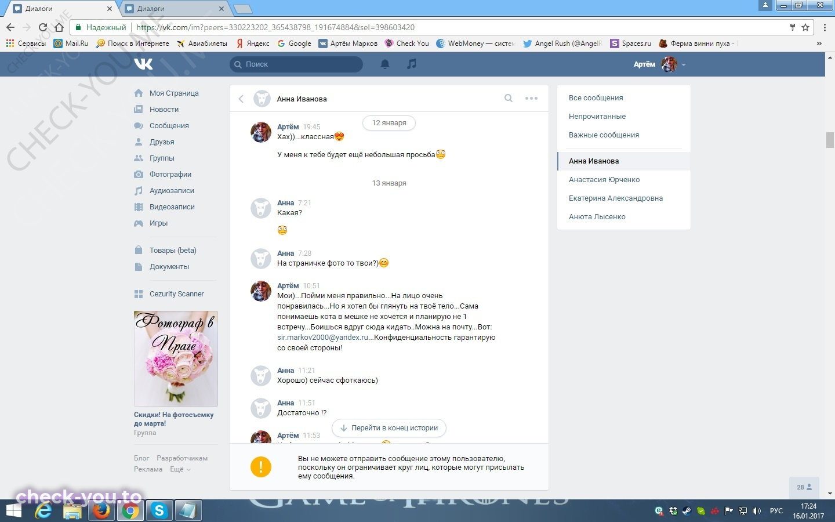
Task: Open the Spaces.ru bookmark
Action: click(631, 43)
